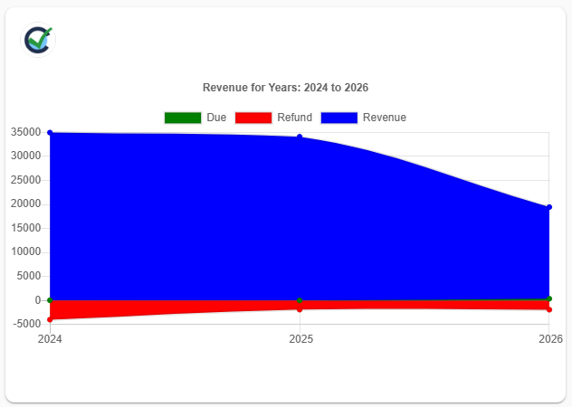Click the green Due color swatch
572x407 pixels.
183,118
